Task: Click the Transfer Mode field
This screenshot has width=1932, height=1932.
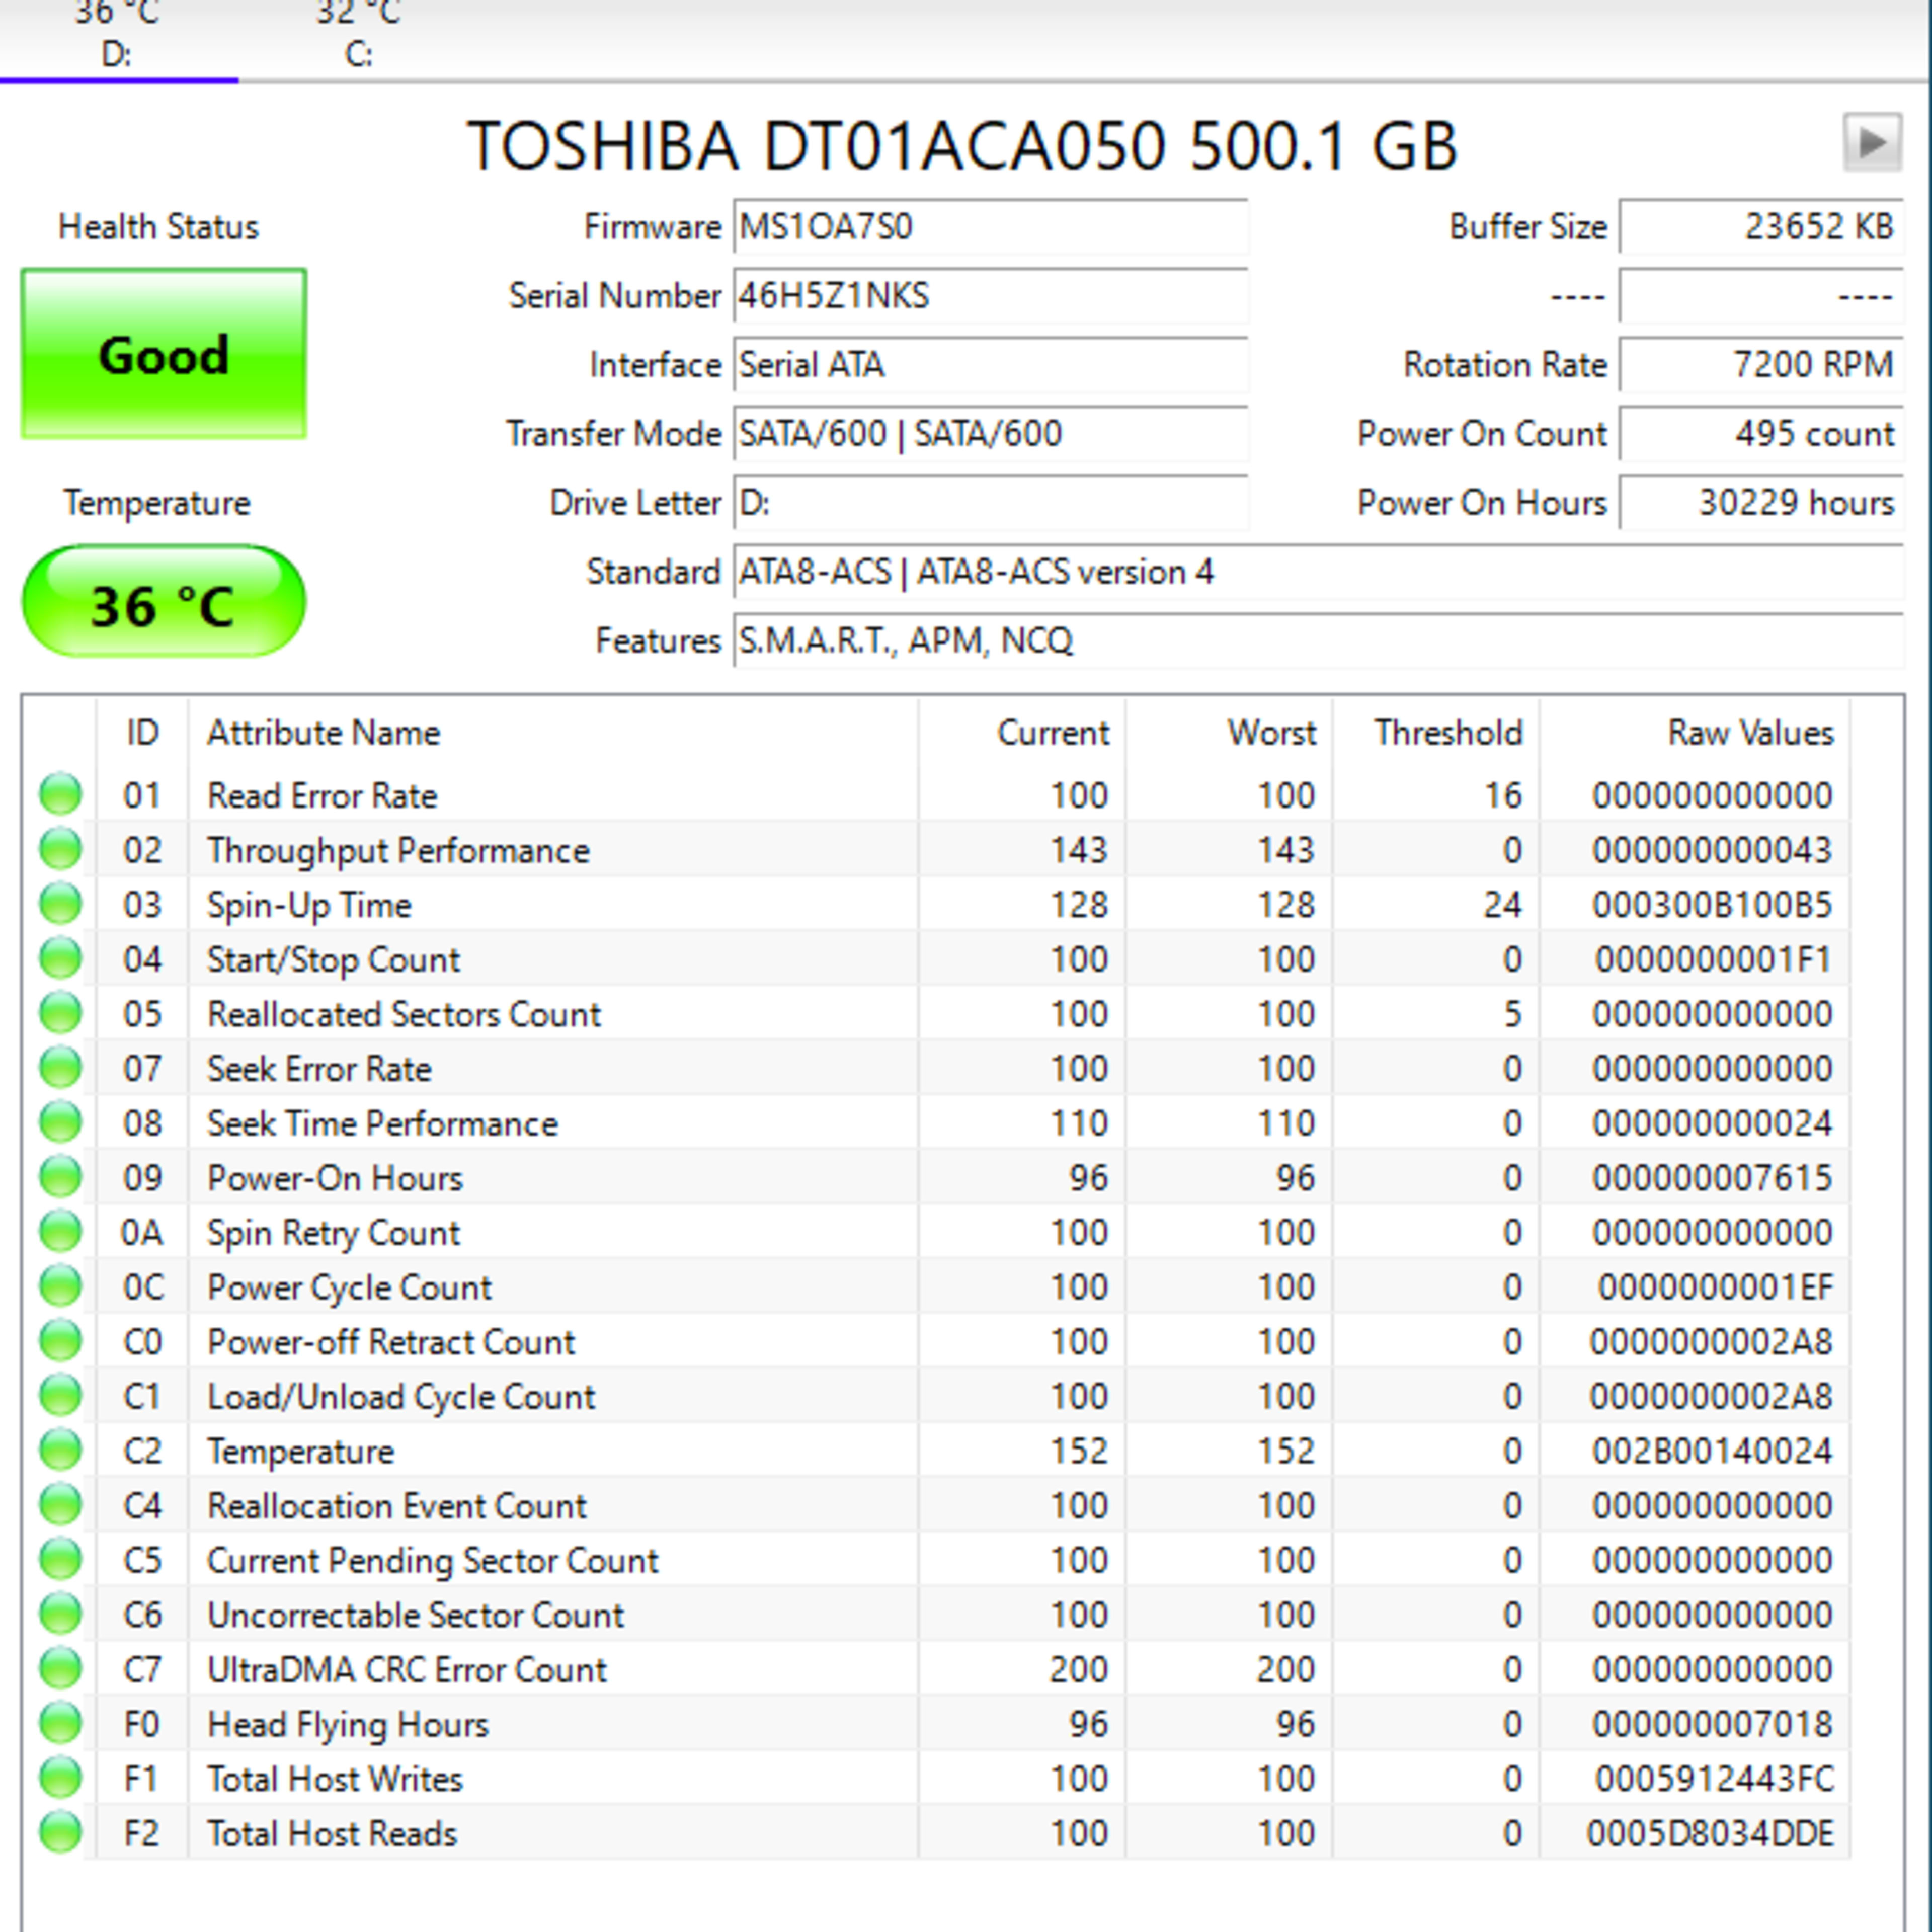Action: 990,434
